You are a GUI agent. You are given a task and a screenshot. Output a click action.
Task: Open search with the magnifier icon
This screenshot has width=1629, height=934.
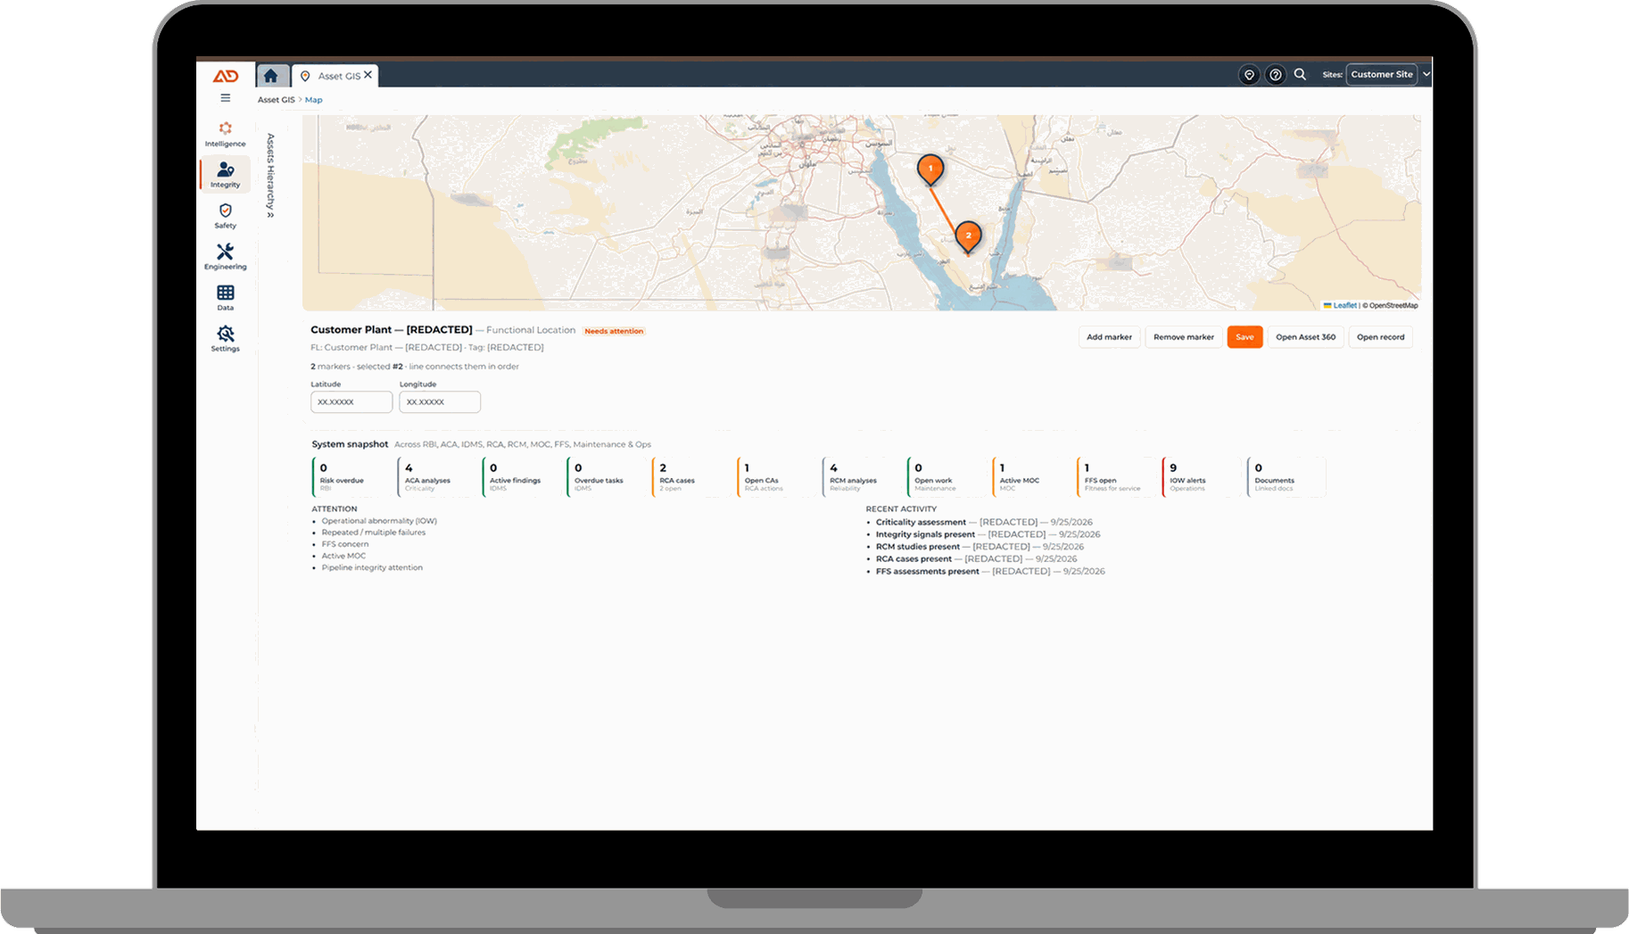coord(1300,74)
